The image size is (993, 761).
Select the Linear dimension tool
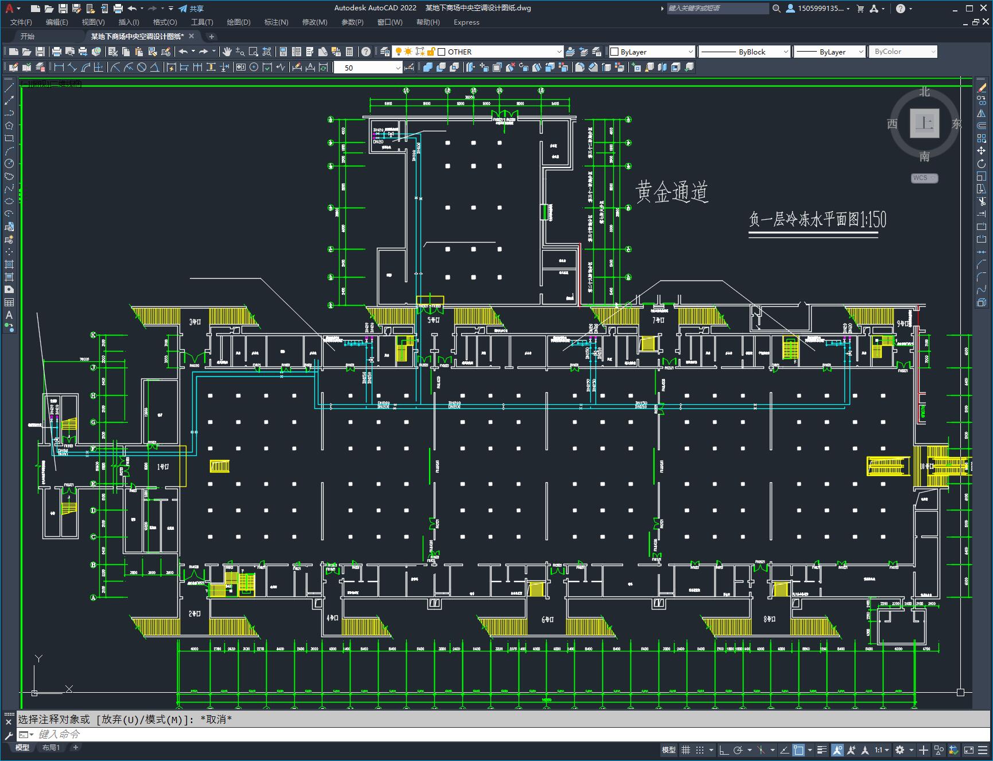(58, 68)
